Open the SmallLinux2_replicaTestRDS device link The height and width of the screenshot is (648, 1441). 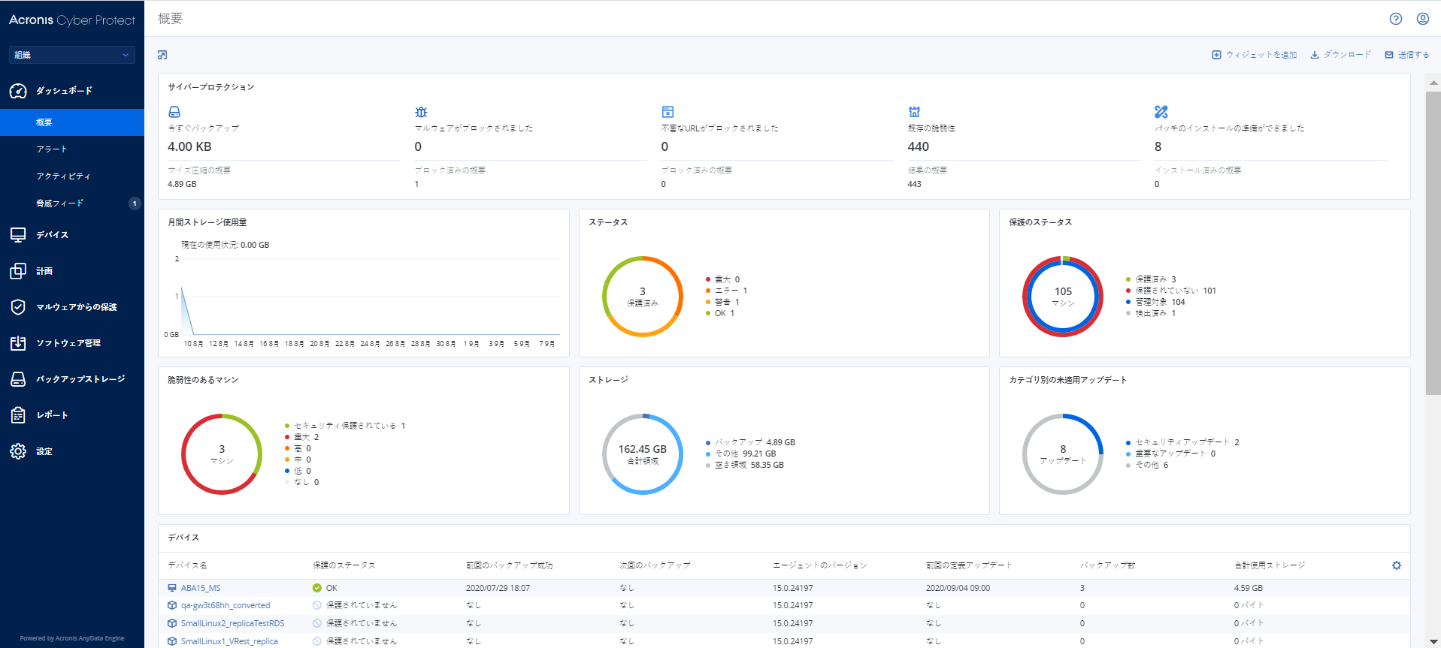[232, 623]
